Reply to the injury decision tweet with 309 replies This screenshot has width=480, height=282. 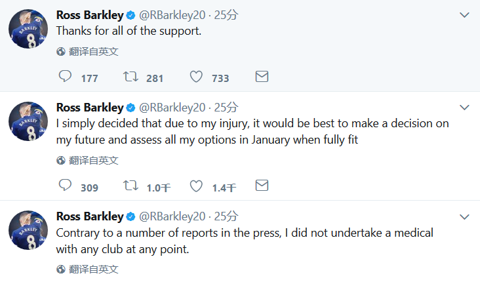pos(65,185)
